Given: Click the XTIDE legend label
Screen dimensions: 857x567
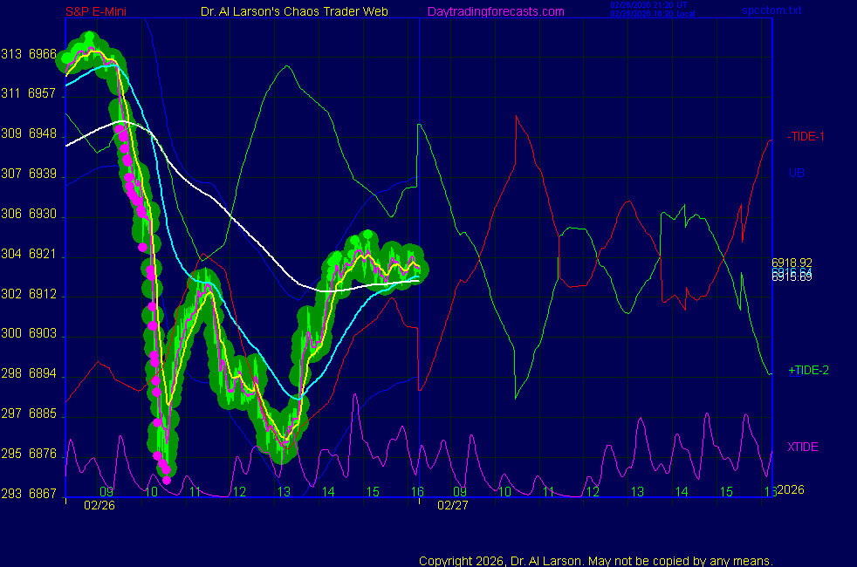Looking at the screenshot, I should click(x=803, y=447).
